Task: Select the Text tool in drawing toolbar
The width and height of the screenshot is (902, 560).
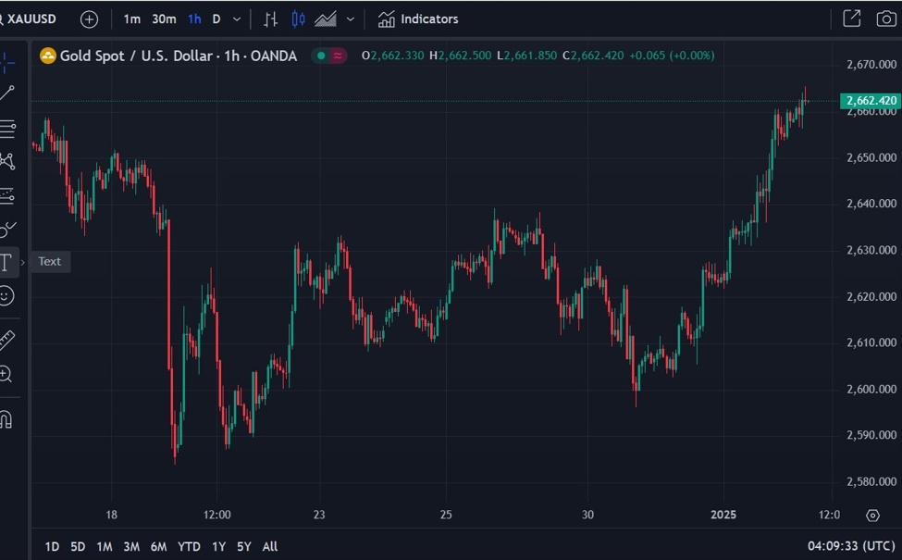Action: 7,262
